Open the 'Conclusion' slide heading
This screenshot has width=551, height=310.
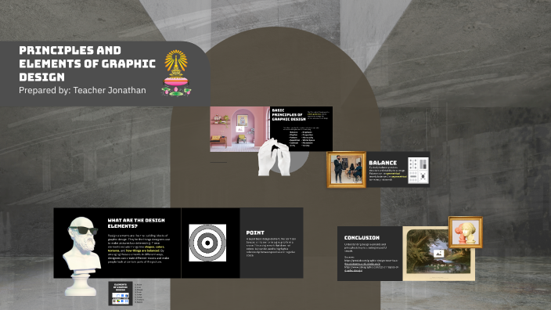pyautogui.click(x=362, y=238)
